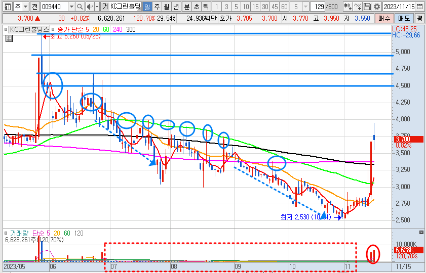
Task: Toggle the small square before KC그린홀딩스
Action: (x=6, y=29)
